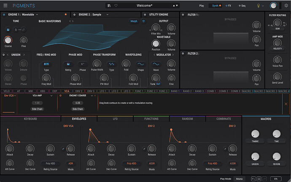Select the Freq/Ring Mod type icon
This screenshot has width=291, height=182.
pyautogui.click(x=46, y=64)
